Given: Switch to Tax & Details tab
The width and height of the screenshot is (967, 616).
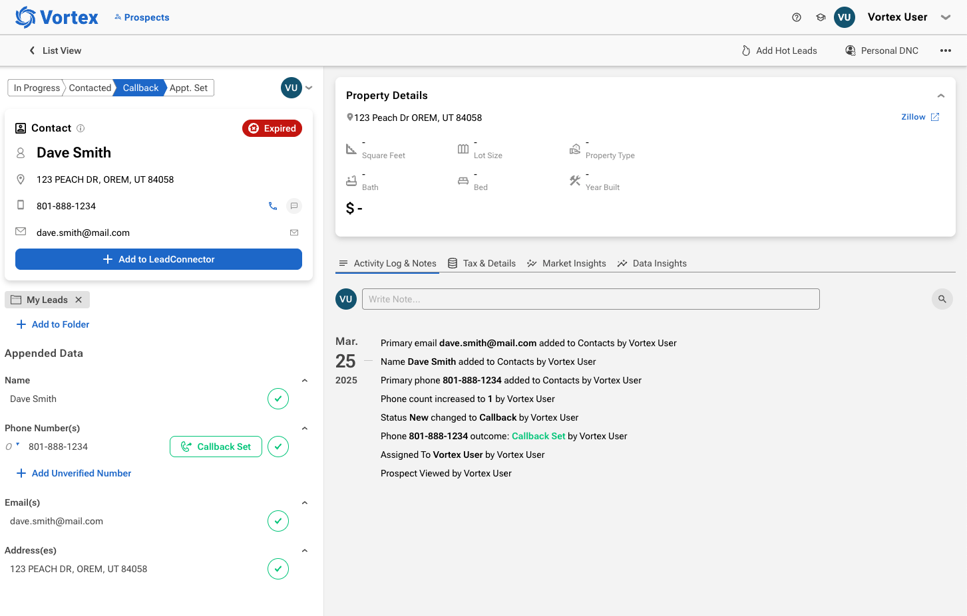Looking at the screenshot, I should coord(482,263).
